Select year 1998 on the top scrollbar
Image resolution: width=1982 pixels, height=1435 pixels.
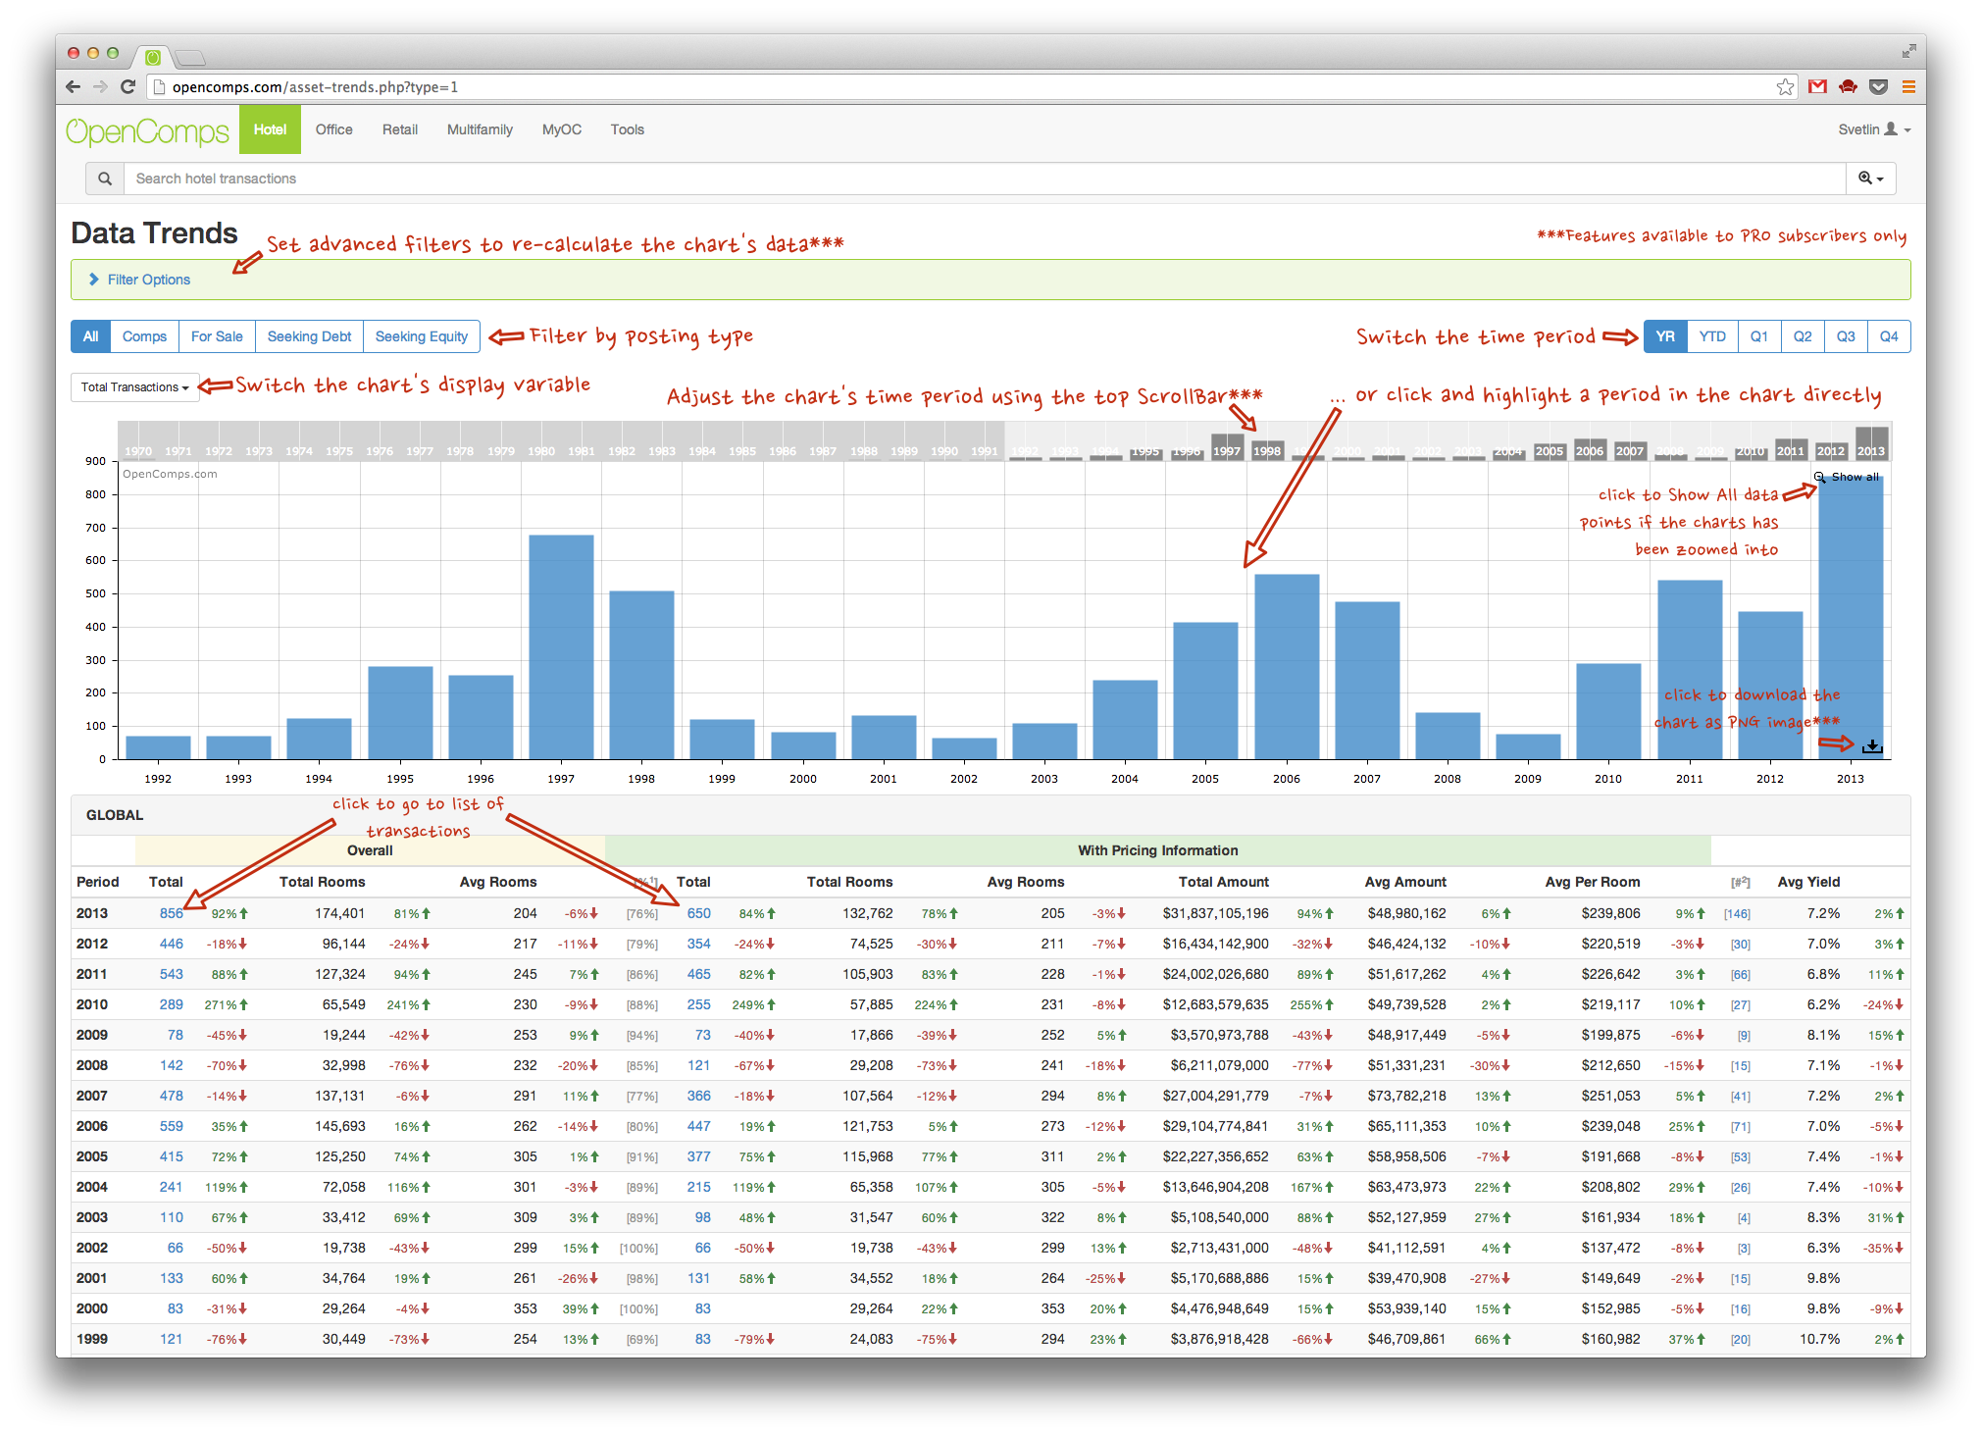click(1266, 450)
